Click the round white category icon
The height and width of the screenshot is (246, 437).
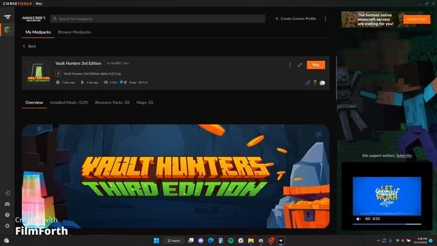point(322,83)
